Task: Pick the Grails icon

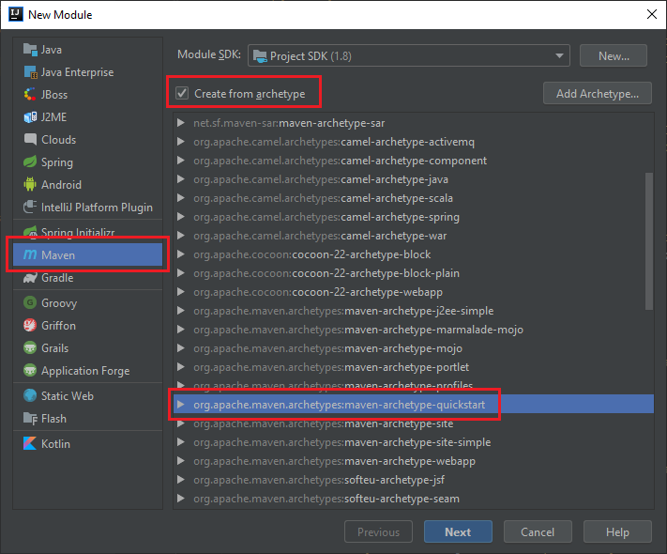Action: tap(30, 348)
